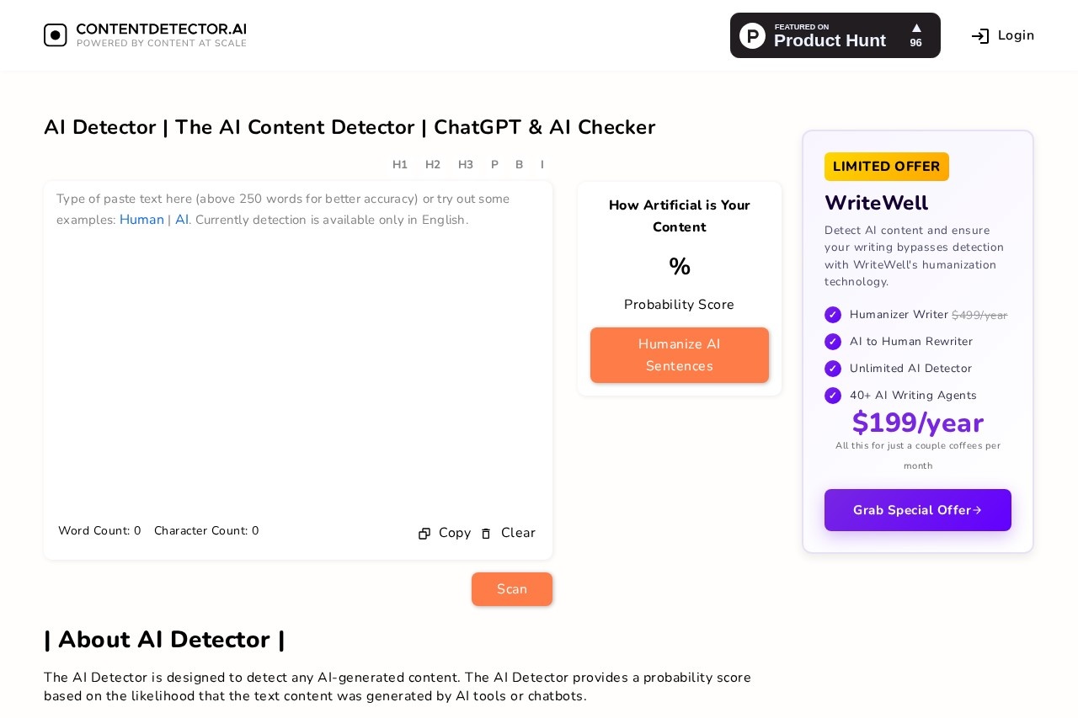Click the ContentDetector.ai logo icon

[55, 35]
